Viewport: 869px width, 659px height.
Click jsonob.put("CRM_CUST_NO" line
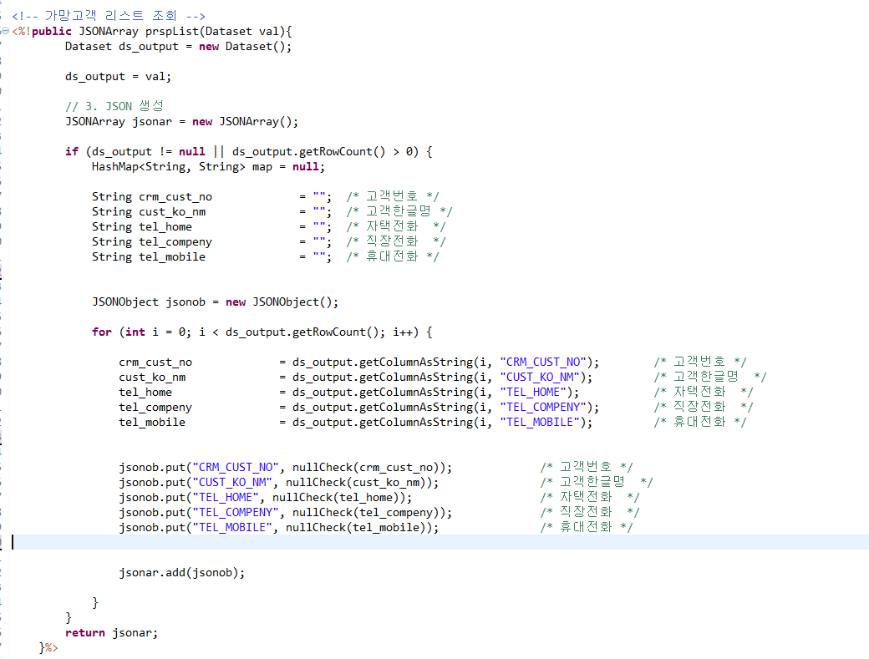tap(286, 468)
